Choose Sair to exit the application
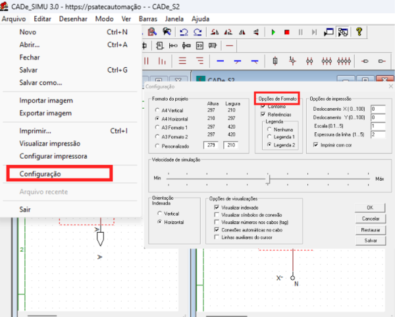Viewport: 395px width, 317px height. (70, 210)
